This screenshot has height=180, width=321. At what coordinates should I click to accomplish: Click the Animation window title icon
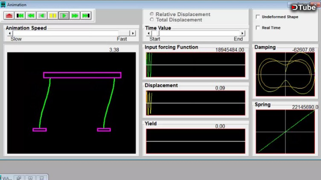[3, 4]
